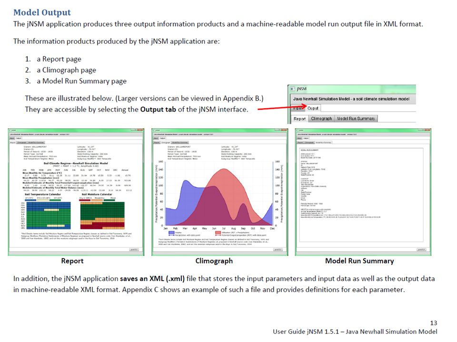457x342 pixels.
Task: Switch to the Input tab in jNSM
Action: (x=298, y=108)
